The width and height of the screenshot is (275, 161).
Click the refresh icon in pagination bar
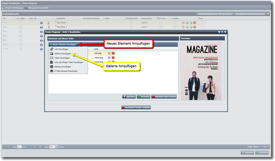pyautogui.click(x=40, y=147)
